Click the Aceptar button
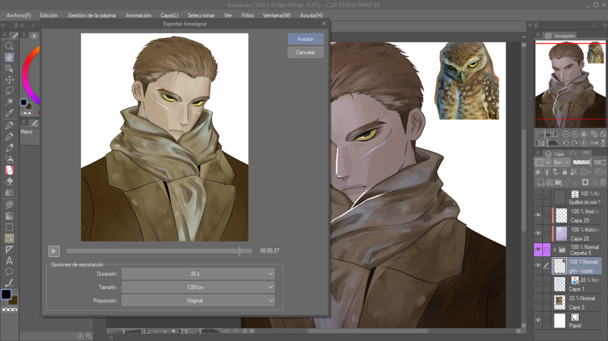 [x=306, y=39]
